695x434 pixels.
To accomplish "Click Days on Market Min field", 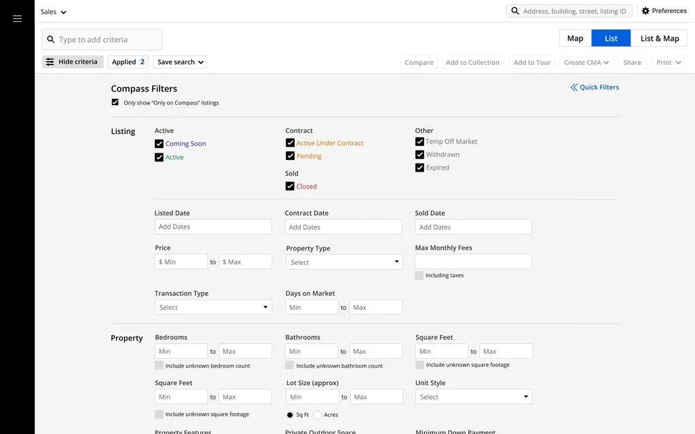I will coord(312,307).
